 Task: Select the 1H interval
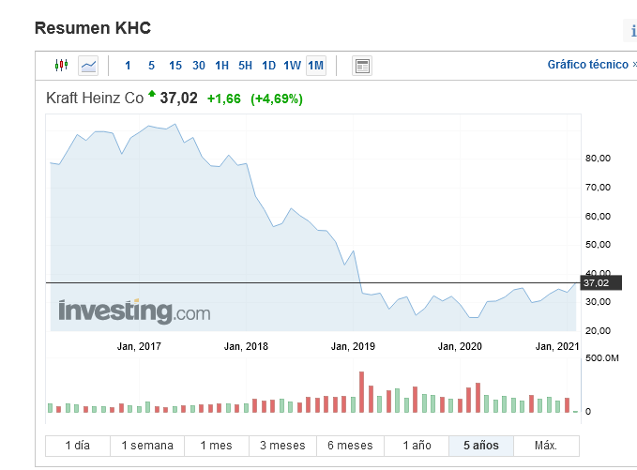pos(221,66)
